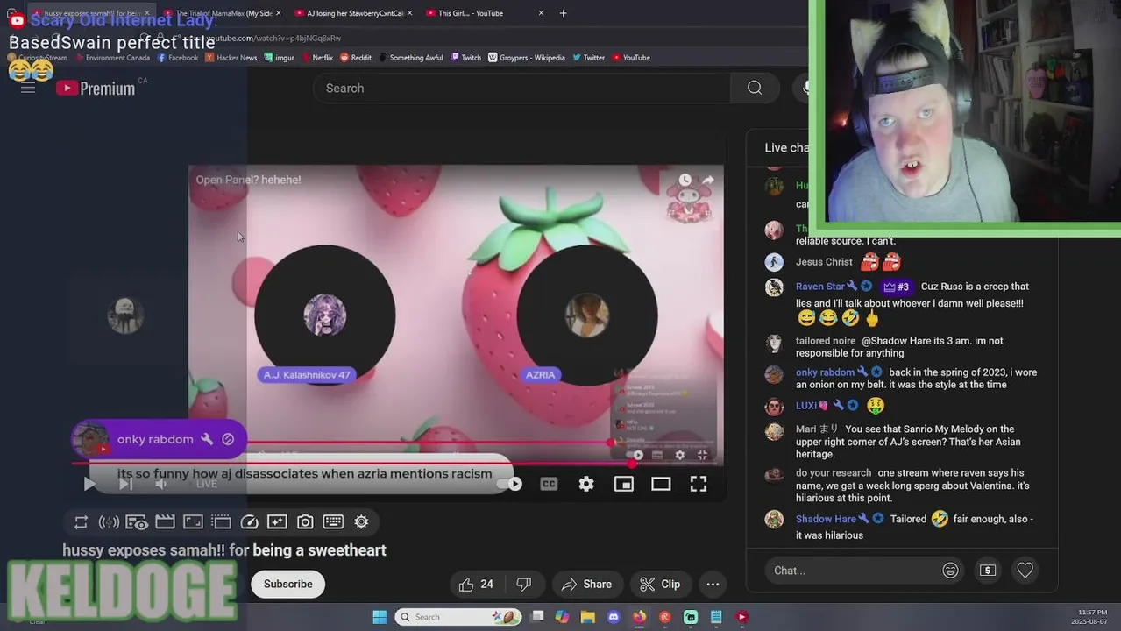Open the Twitter bookmark
1121x631 pixels.
(x=589, y=58)
